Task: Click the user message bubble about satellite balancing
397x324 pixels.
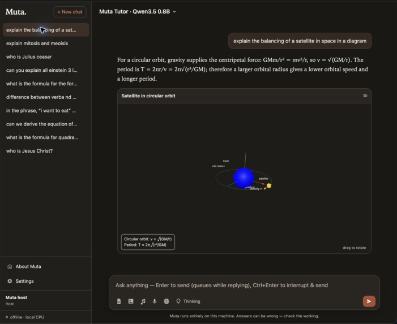Action: point(300,41)
